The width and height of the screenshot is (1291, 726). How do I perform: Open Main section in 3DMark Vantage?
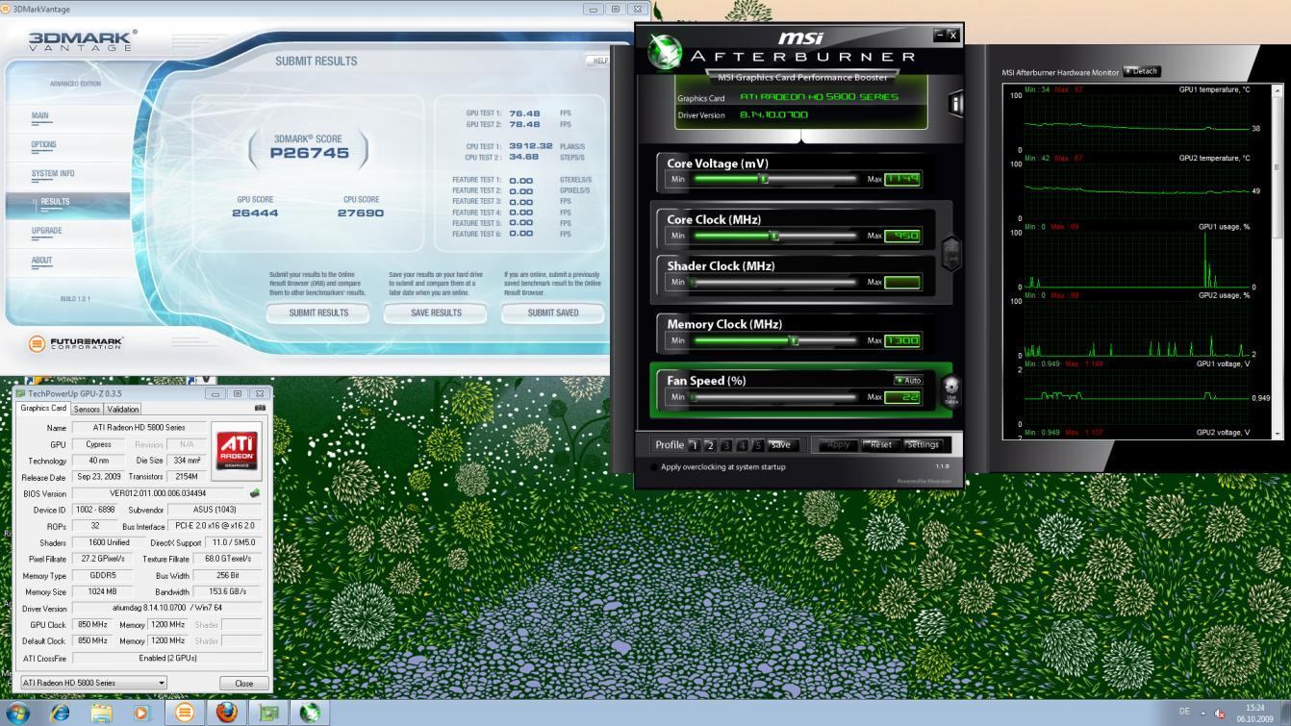tap(40, 115)
